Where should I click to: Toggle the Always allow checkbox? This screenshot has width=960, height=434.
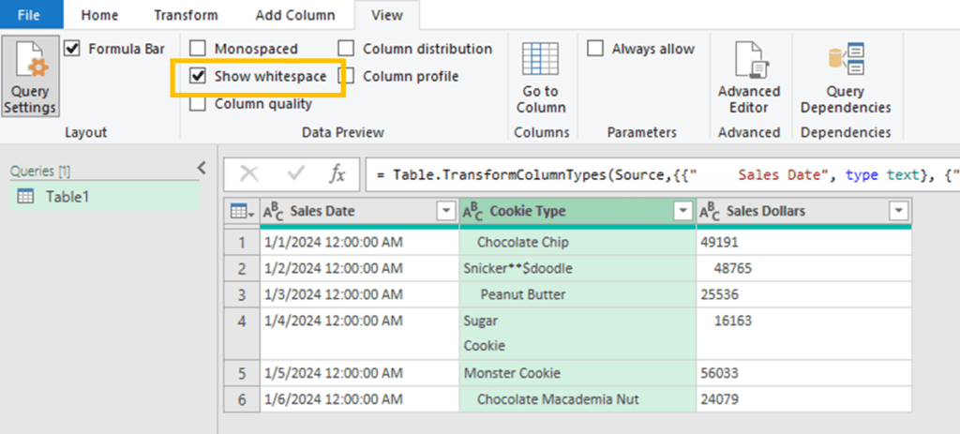point(595,49)
